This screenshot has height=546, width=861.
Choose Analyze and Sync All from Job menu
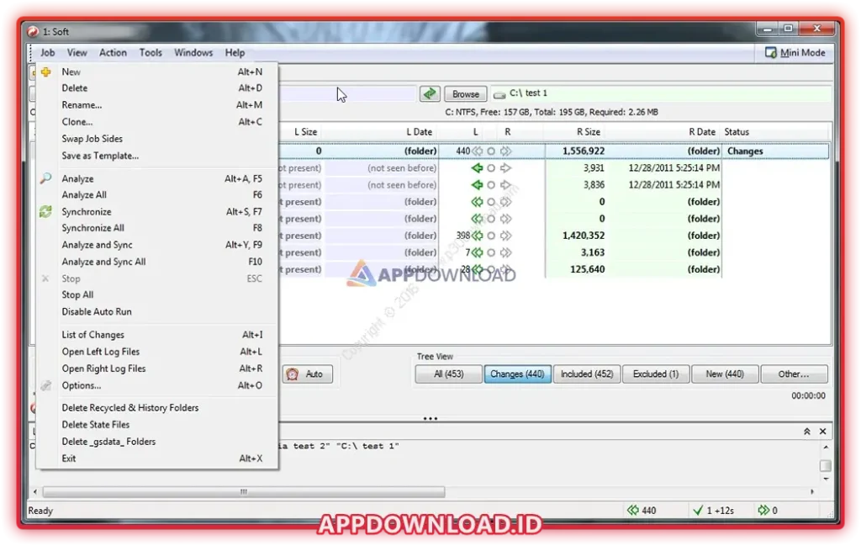coord(103,262)
